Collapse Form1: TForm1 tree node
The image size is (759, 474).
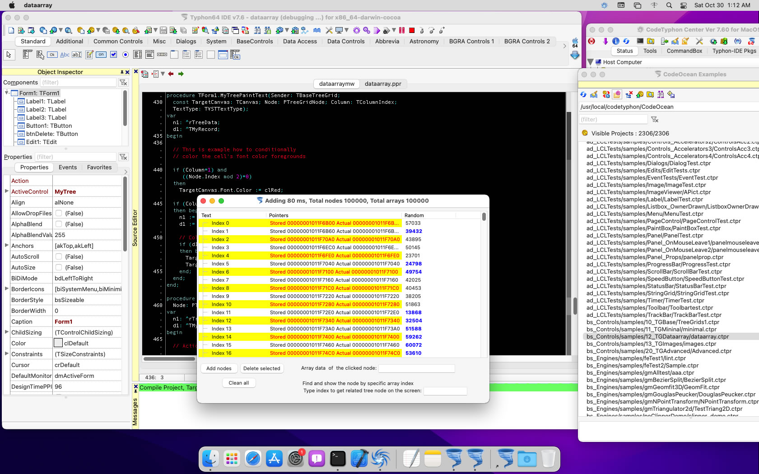point(7,93)
